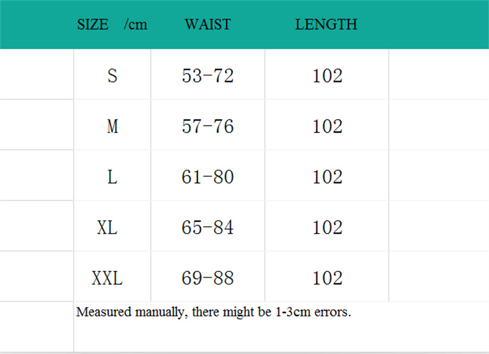The width and height of the screenshot is (489, 354).
Task: Select the S size cell
Action: (x=112, y=76)
